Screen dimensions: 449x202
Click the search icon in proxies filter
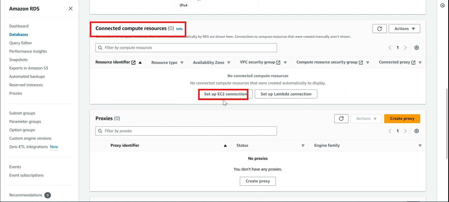[100, 131]
